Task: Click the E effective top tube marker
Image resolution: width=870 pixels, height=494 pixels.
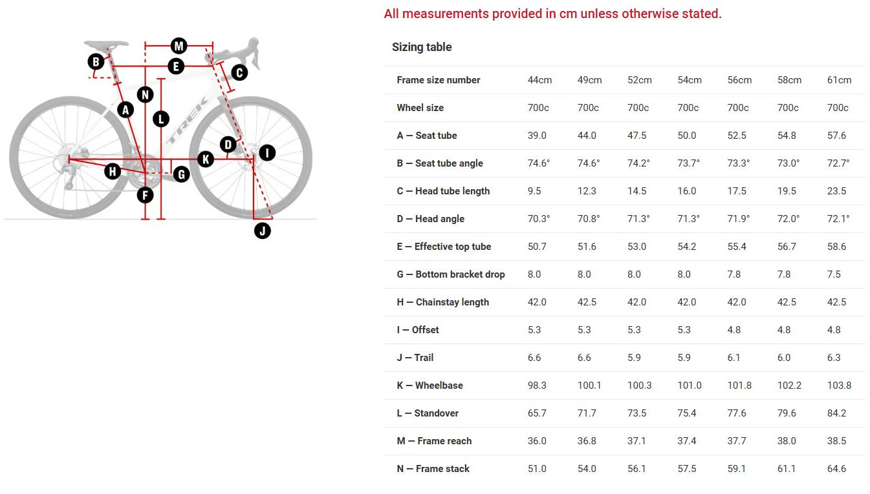Action: (x=175, y=66)
